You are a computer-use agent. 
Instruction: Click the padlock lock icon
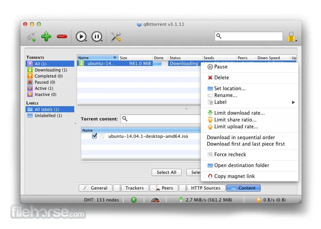tap(291, 37)
